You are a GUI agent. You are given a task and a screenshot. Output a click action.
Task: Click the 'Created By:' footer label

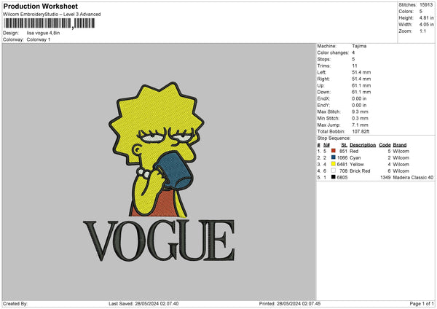click(x=15, y=304)
